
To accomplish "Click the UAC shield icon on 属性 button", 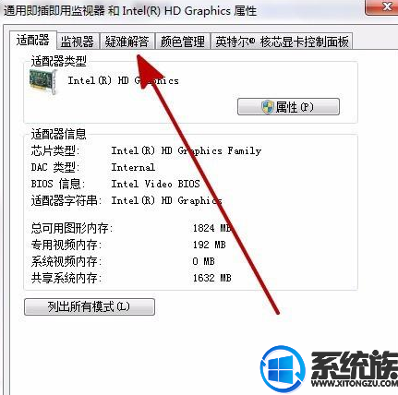I will click(268, 107).
